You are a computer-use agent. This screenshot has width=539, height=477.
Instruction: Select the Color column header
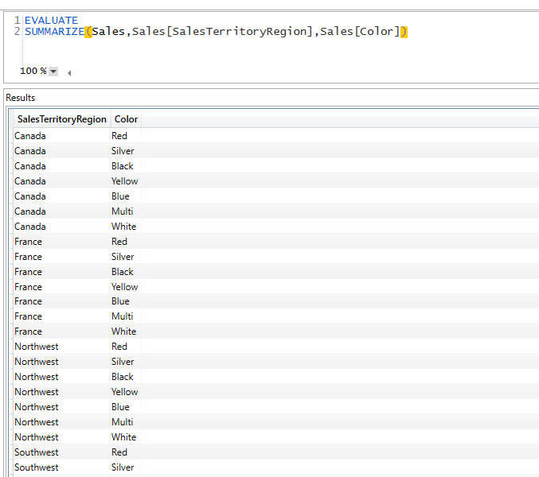(x=126, y=119)
